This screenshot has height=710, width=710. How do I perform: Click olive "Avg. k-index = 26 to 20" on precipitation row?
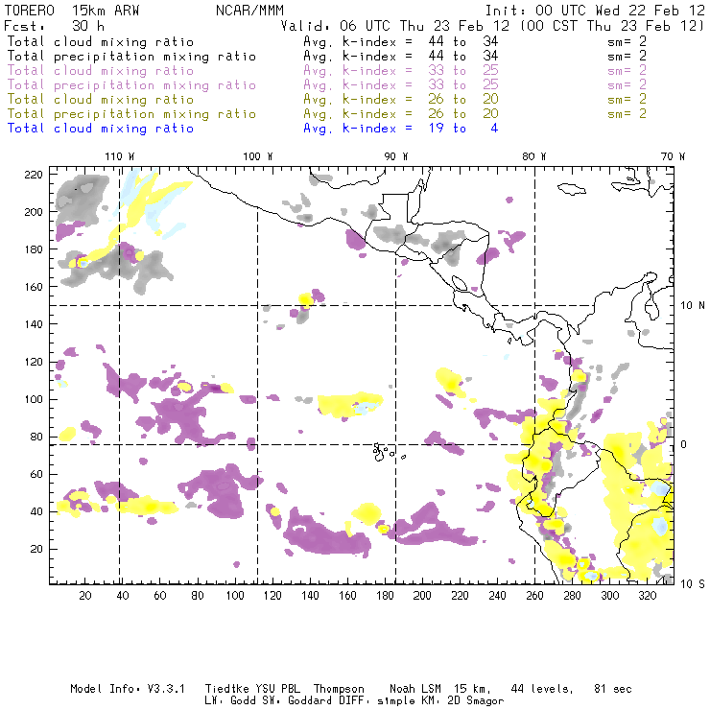pos(401,114)
